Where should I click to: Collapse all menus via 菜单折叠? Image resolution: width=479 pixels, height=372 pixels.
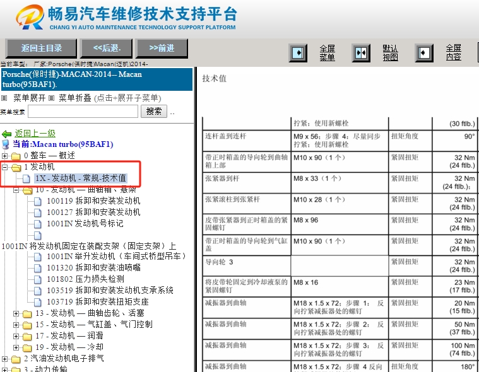click(75, 98)
